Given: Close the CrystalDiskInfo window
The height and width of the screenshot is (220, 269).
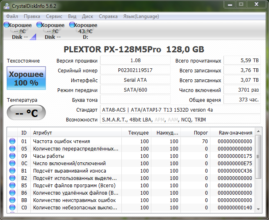Looking at the screenshot, I should point(256,4).
